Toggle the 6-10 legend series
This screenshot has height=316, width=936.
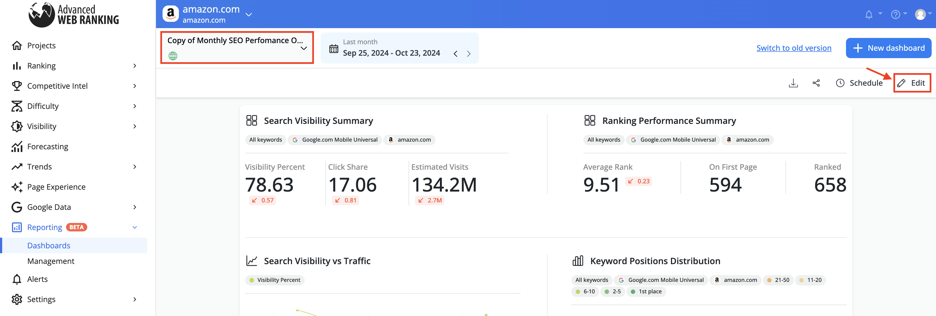(585, 292)
